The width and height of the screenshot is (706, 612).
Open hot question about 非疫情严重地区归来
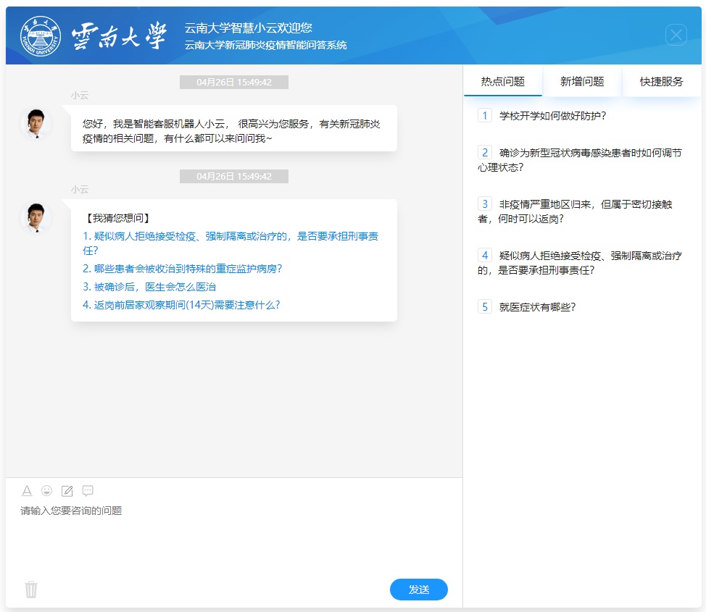coord(580,211)
